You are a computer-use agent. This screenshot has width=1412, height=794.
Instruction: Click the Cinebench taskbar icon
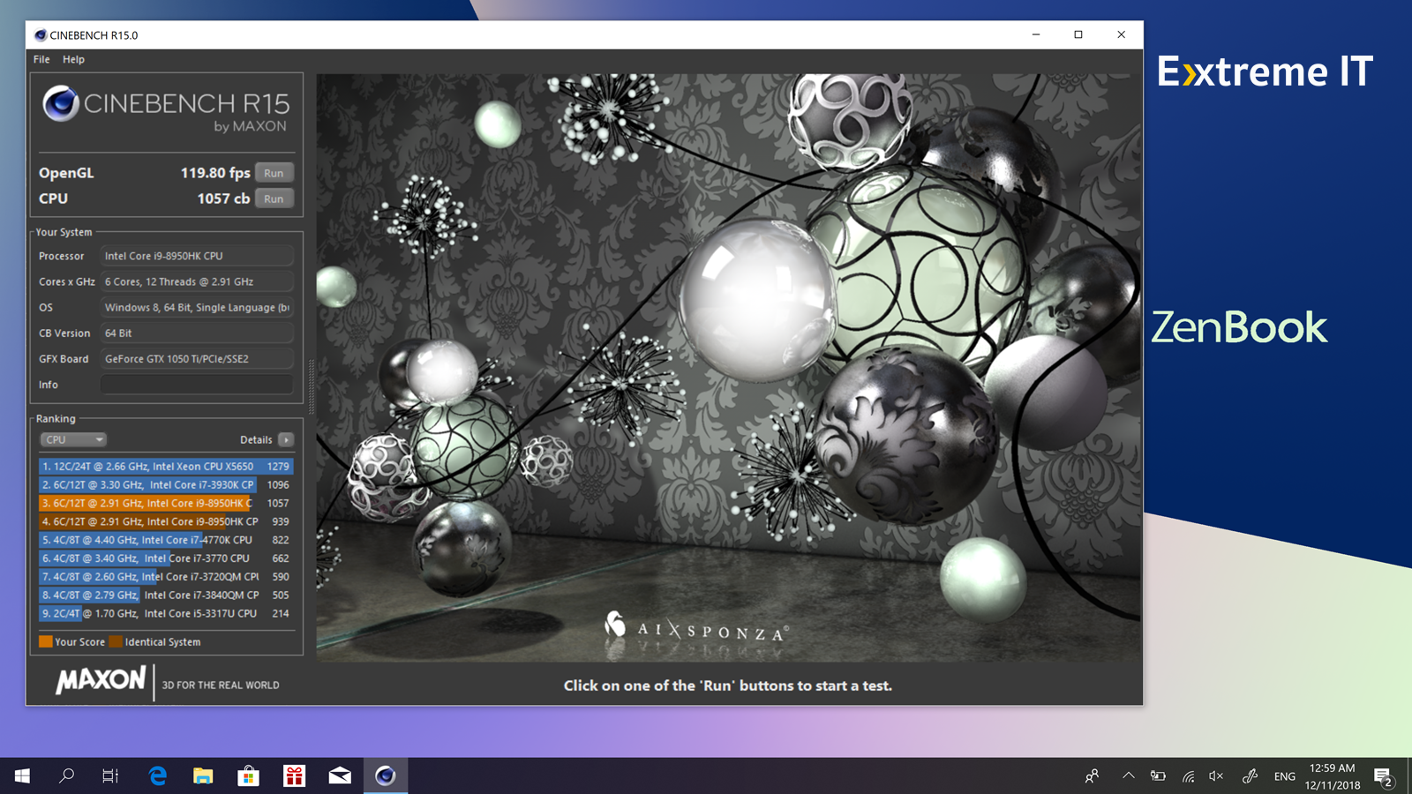pos(386,775)
